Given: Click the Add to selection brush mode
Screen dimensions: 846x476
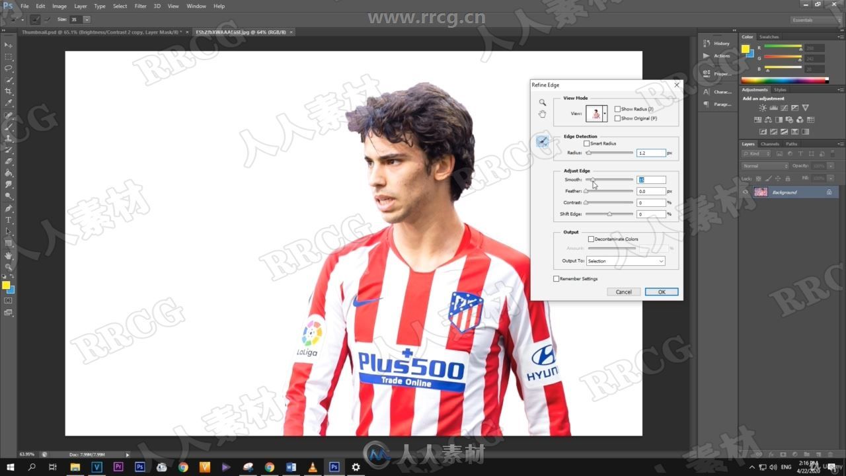Looking at the screenshot, I should click(x=35, y=20).
